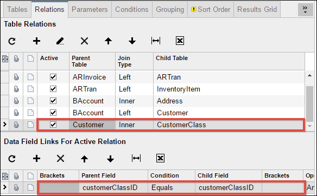Open the Grouping tab
This screenshot has width=317, height=196.
pos(170,10)
